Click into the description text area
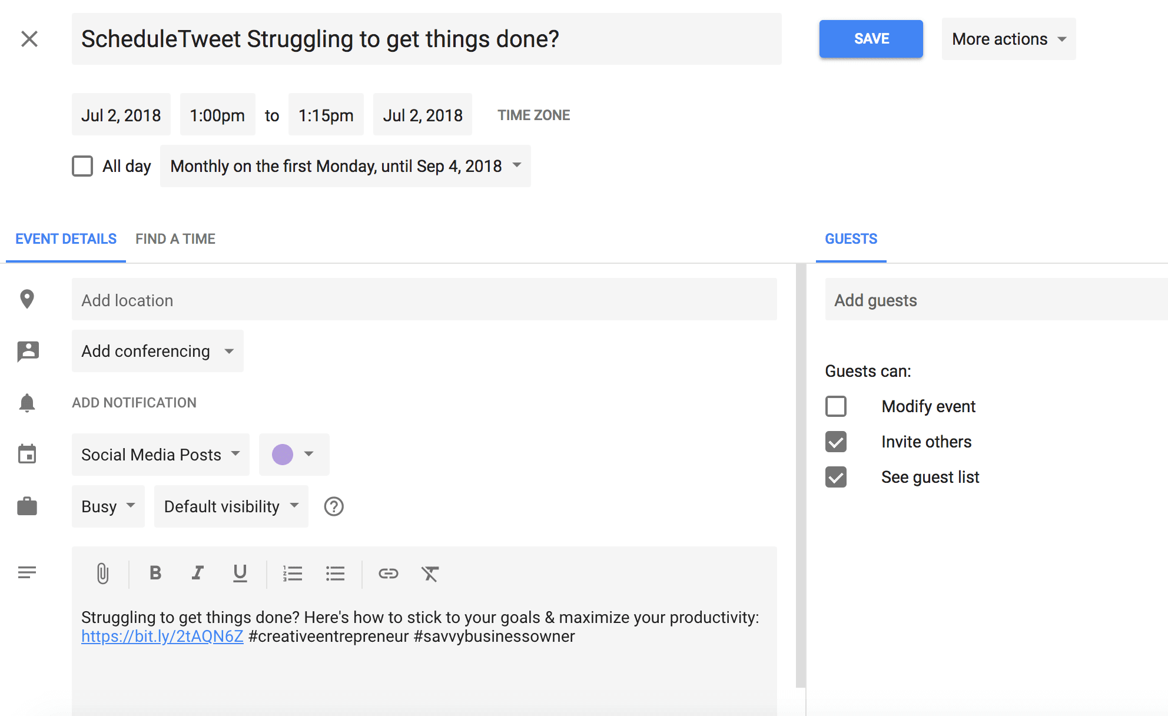 (x=424, y=659)
